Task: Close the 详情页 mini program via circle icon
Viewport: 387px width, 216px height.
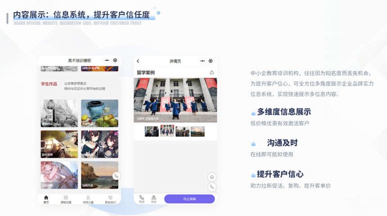Action: point(211,61)
